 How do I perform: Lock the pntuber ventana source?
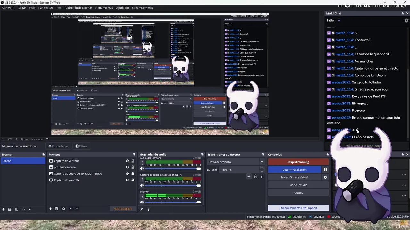[133, 167]
